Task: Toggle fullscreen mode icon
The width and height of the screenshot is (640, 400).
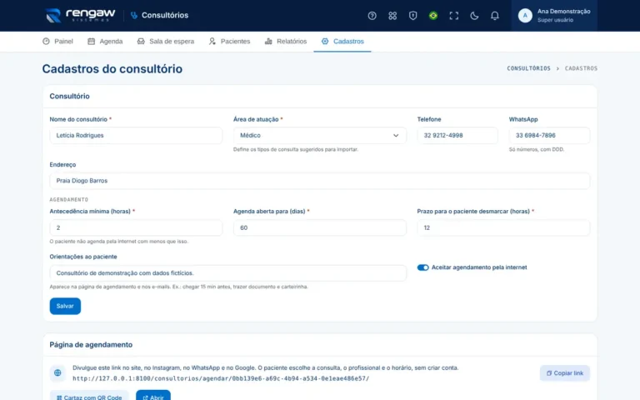Action: tap(453, 16)
